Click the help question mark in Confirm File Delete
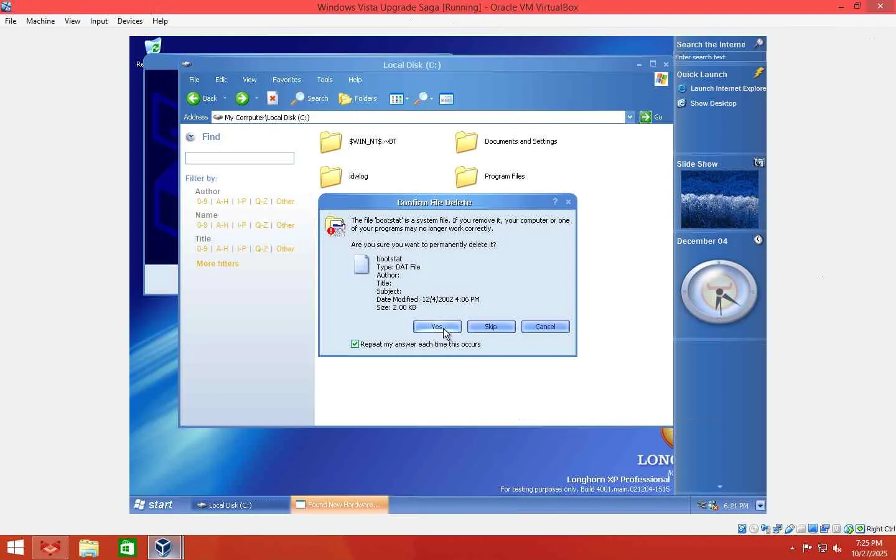The image size is (896, 560). pos(555,202)
